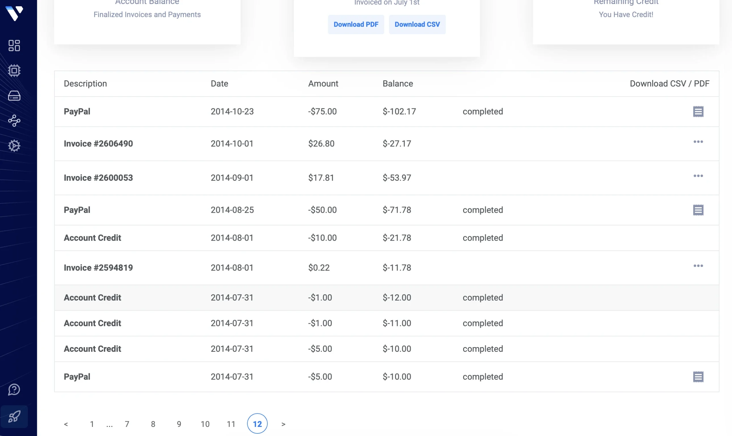Select the amount -$75.00 cell
732x436 pixels.
(322, 112)
